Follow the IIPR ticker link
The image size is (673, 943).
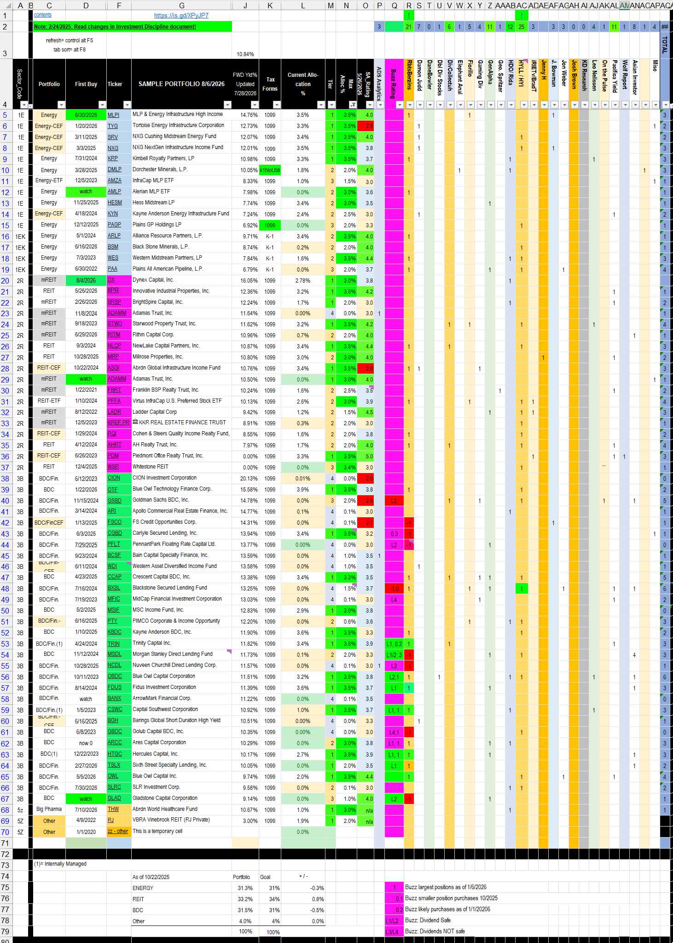(113, 291)
